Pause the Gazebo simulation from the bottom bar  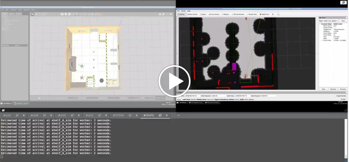tap(40, 98)
